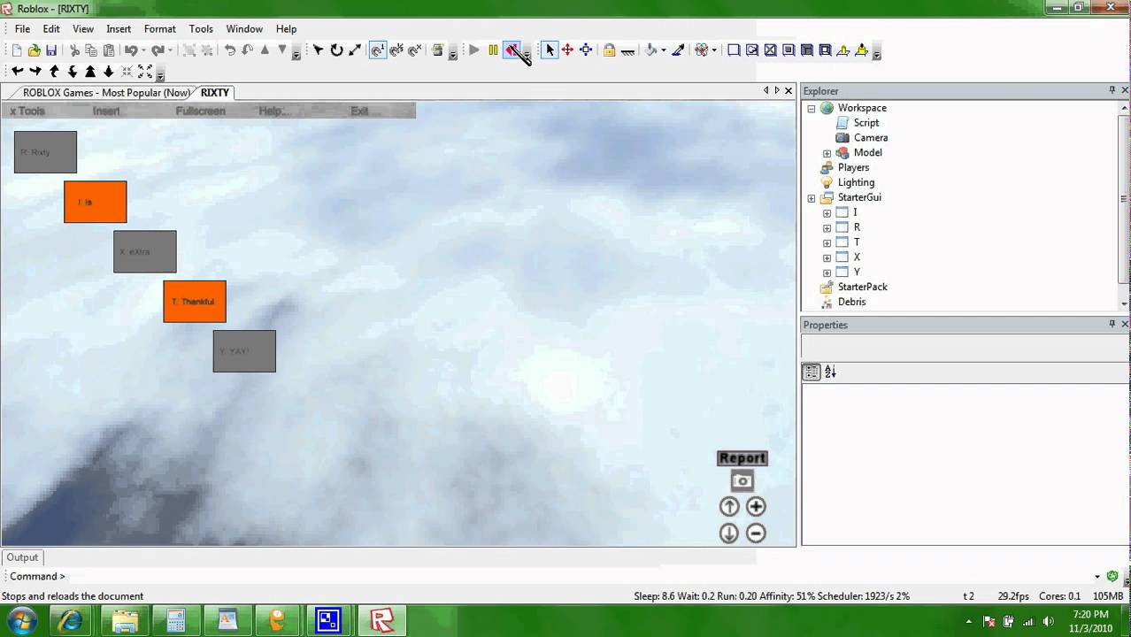Viewport: 1131px width, 637px height.
Task: Open the Tools menu
Action: (201, 29)
